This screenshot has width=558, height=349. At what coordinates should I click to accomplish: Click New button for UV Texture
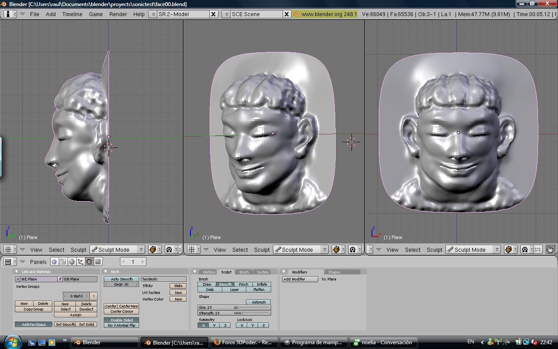[x=178, y=293]
